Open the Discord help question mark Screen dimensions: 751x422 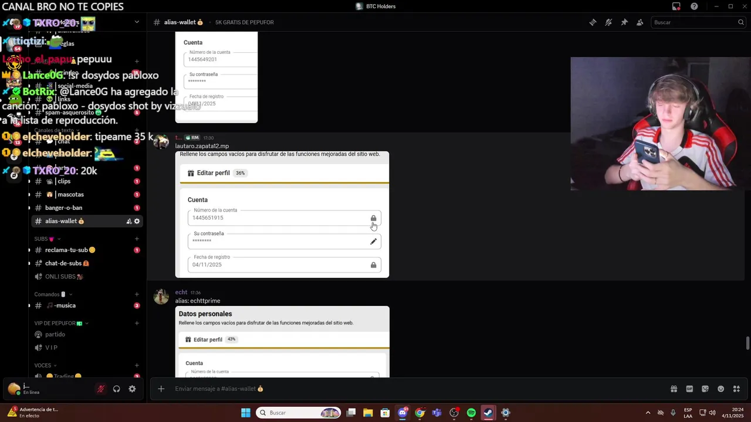pos(695,6)
